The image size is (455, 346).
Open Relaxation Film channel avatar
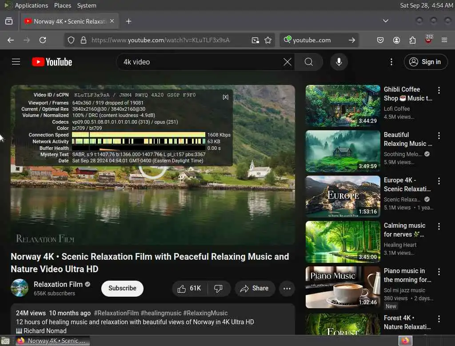(20, 288)
